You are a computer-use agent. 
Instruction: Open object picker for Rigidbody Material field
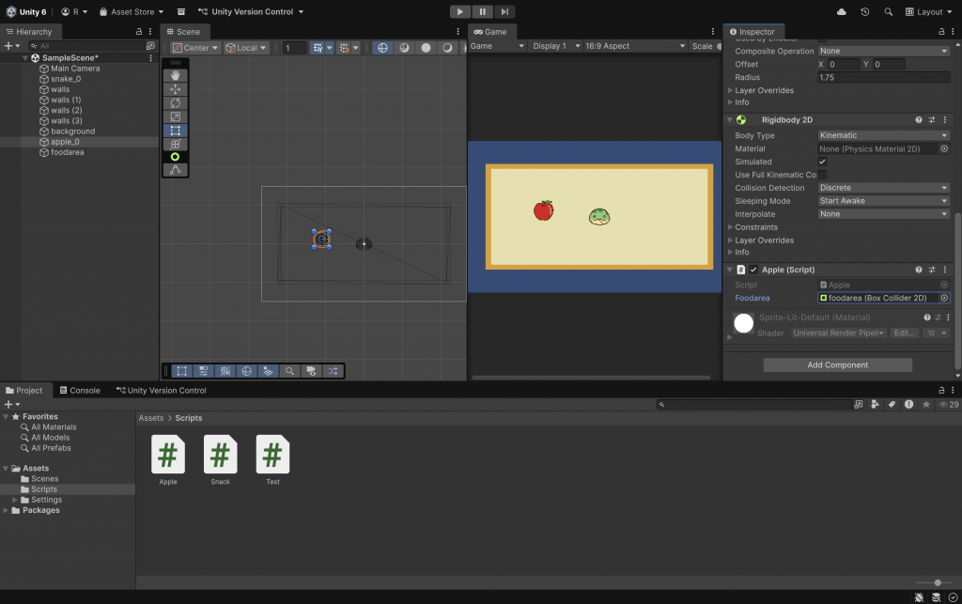[x=944, y=149]
